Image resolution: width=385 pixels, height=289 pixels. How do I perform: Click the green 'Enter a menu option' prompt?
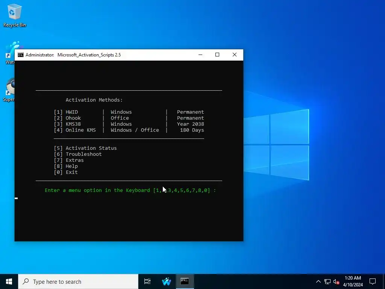(130, 190)
